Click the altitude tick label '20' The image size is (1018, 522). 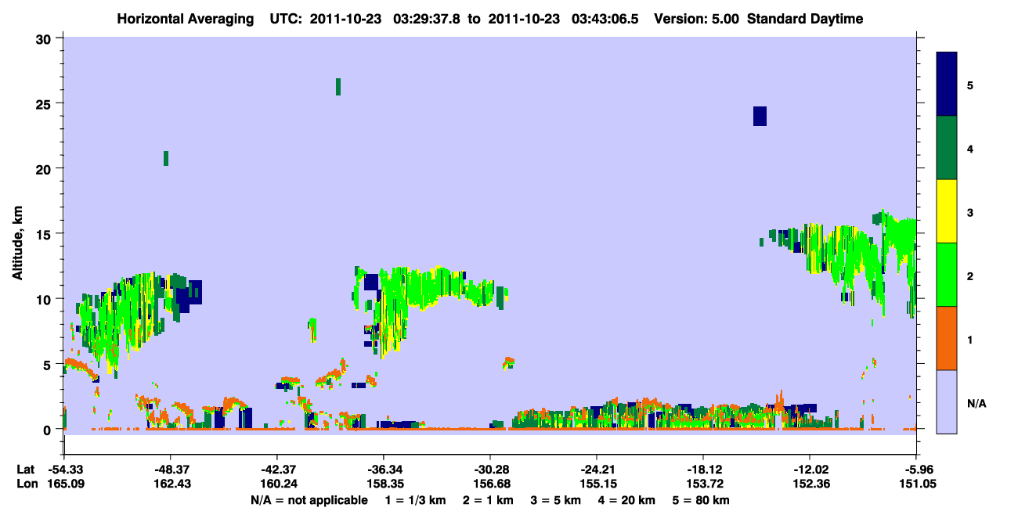point(45,168)
